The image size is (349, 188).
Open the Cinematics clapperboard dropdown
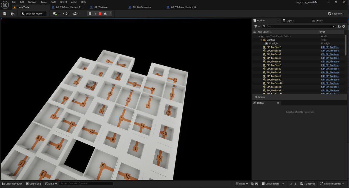pyautogui.click(x=76, y=14)
